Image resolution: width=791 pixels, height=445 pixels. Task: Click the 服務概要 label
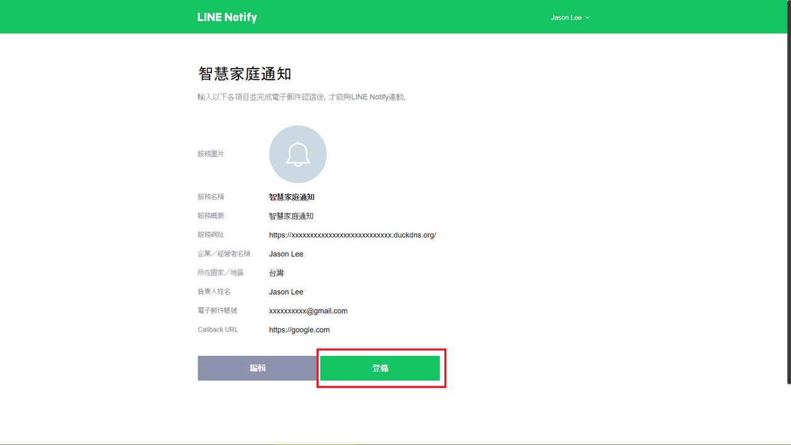point(211,216)
